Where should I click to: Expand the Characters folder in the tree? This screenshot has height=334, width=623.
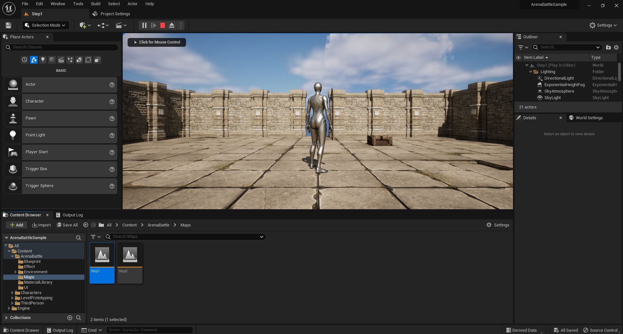(12, 293)
